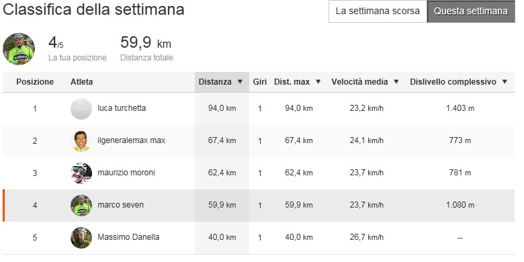Image resolution: width=524 pixels, height=262 pixels.
Task: Open your large profile photo at top
Action: pyautogui.click(x=19, y=49)
